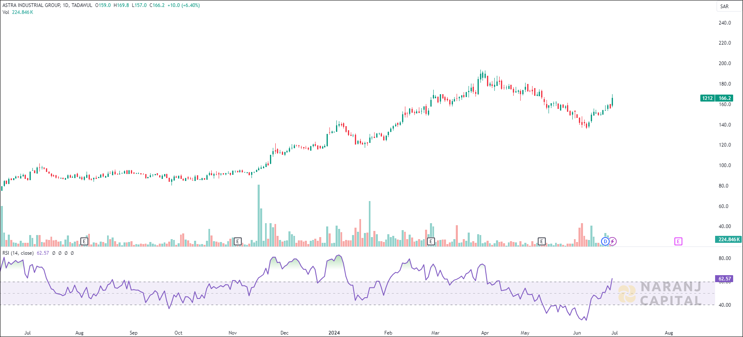This screenshot has width=743, height=337.
Task: Click the 2024 year label on time axis
Action: point(334,333)
